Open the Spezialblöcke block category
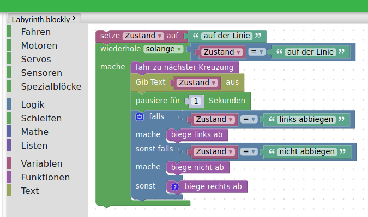 click(x=47, y=86)
